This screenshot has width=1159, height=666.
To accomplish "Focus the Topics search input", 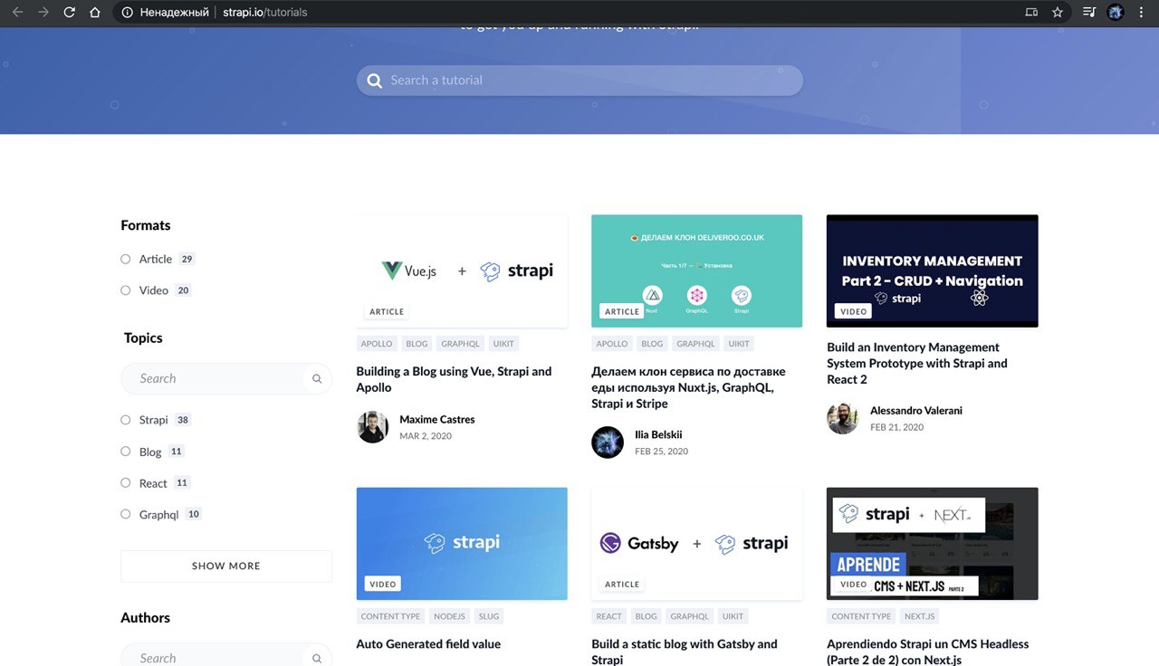I will coord(226,379).
